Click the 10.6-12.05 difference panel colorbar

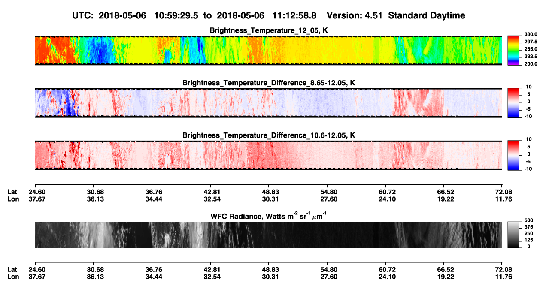click(x=513, y=154)
